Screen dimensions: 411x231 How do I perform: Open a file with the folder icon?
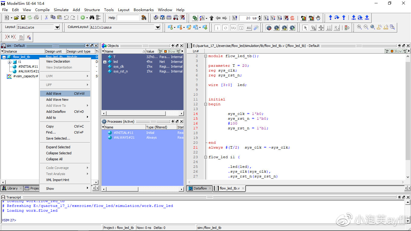tap(16, 18)
